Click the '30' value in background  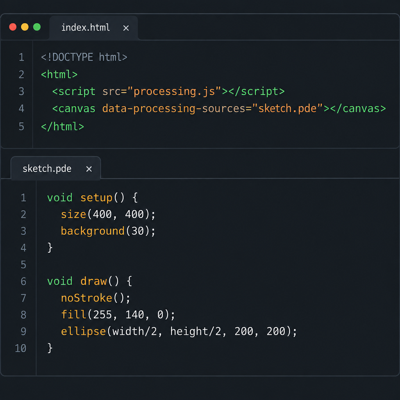click(138, 231)
